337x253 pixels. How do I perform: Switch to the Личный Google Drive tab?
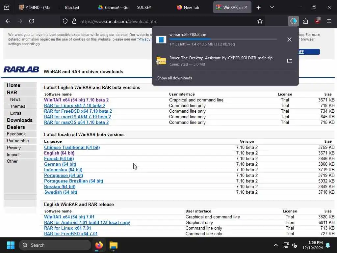point(114,8)
